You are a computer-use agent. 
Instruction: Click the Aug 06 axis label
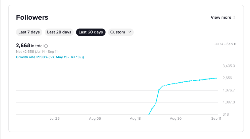point(95,118)
